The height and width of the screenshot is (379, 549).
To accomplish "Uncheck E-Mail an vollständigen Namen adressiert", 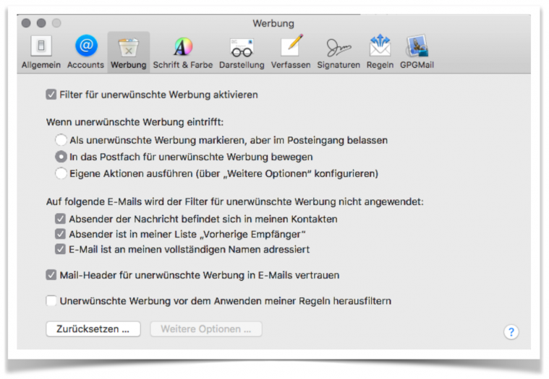I will pyautogui.click(x=60, y=249).
